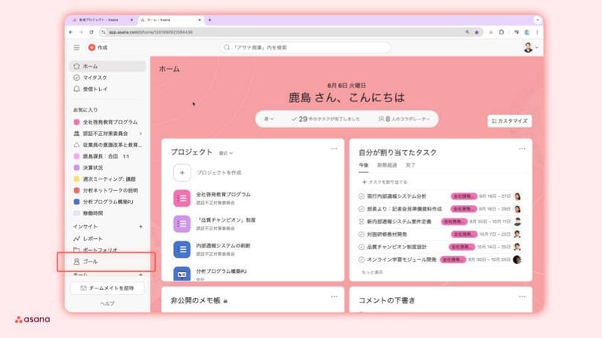Click the assignee avatar on オンライン学習モジュール開発
Viewport: 602px width, 338px height.
tap(517, 259)
